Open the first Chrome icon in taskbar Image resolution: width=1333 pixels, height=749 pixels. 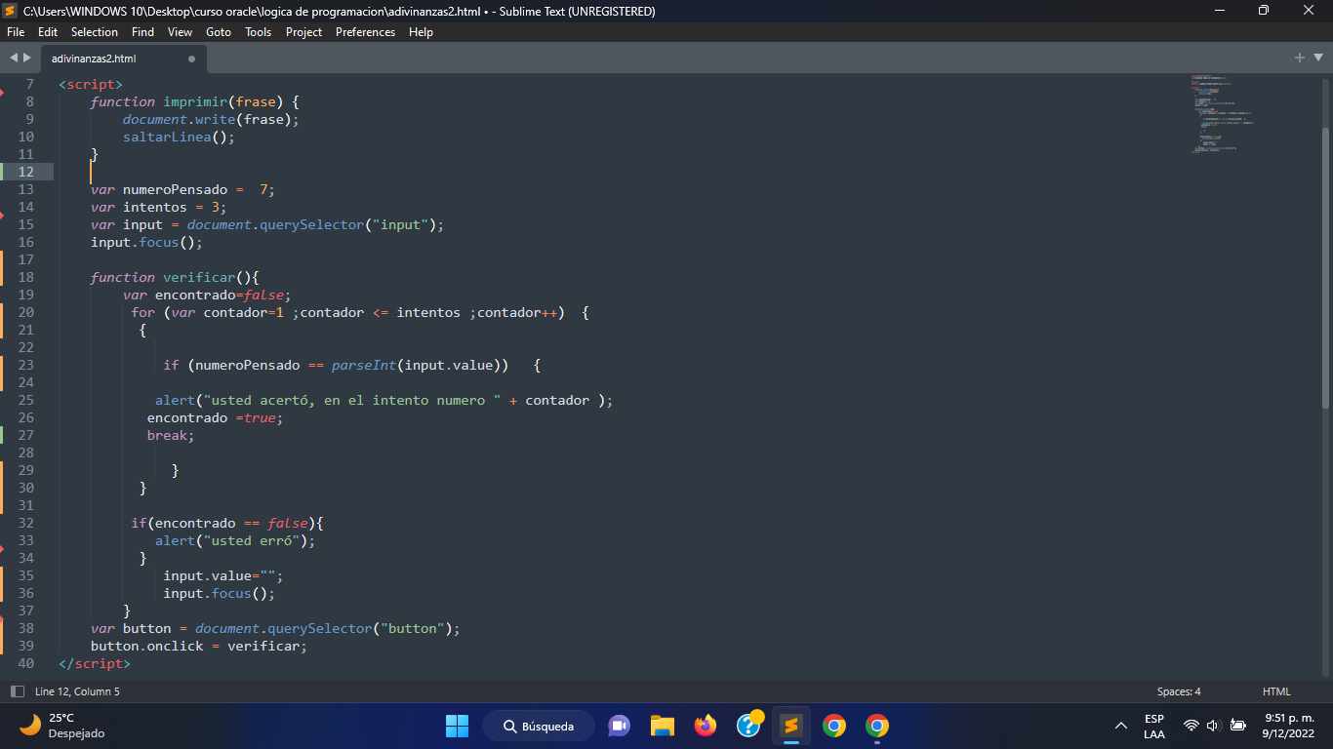click(834, 726)
